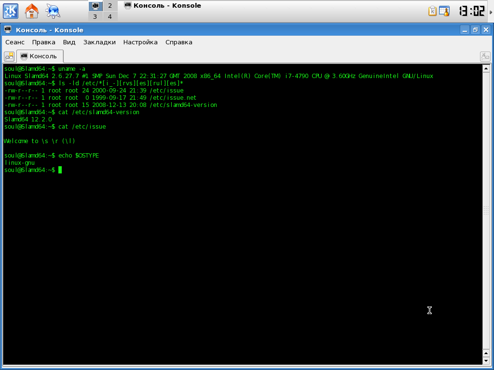The width and height of the screenshot is (494, 370).
Task: Open the Справка menu
Action: pyautogui.click(x=178, y=42)
